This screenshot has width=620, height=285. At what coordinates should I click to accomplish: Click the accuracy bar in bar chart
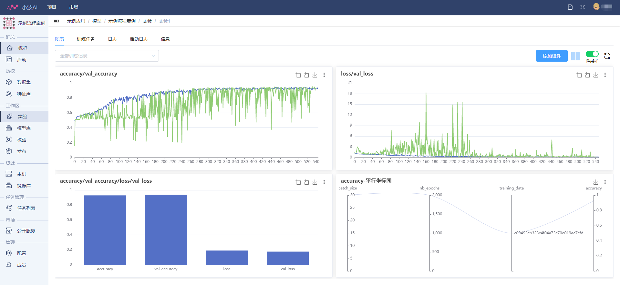[105, 230]
